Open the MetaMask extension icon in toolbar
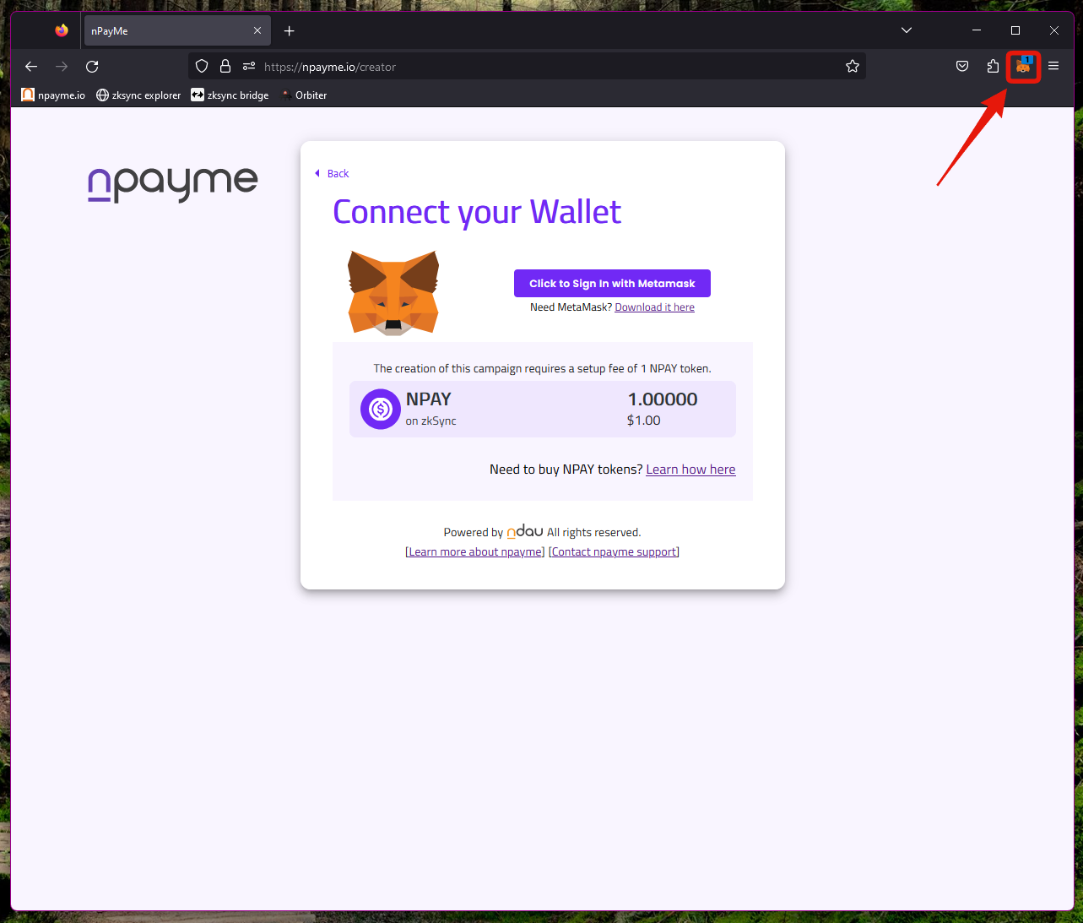Viewport: 1083px width, 923px height. (1023, 66)
